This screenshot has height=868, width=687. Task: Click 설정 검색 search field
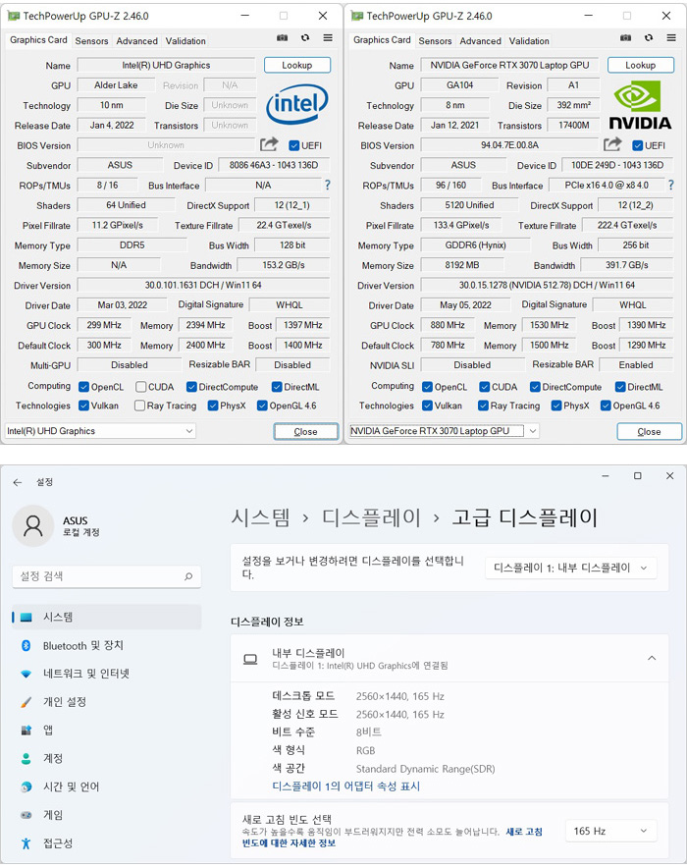coord(107,576)
